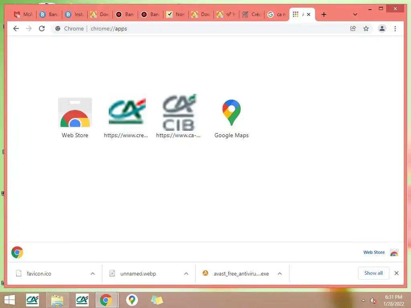Open a new tab
This screenshot has width=411, height=308.
click(x=324, y=14)
